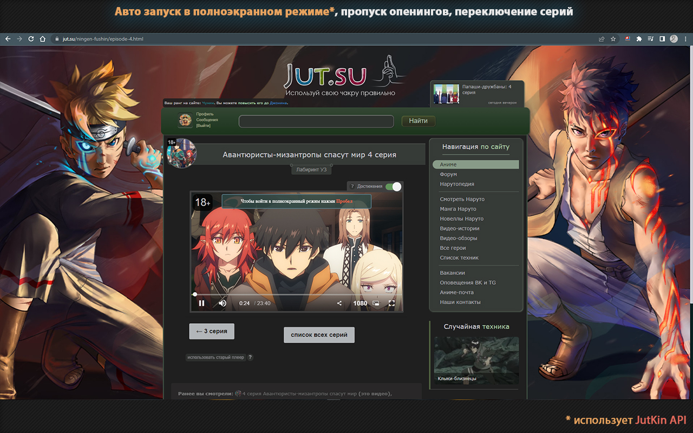Screen dimensions: 693x433
Task: Click the 4 серия Авантюристы-мизантропы history link
Action: pos(299,393)
